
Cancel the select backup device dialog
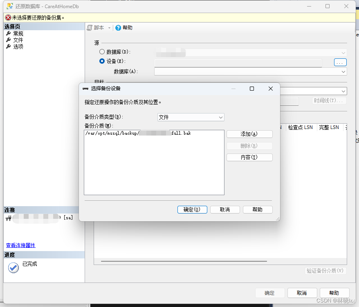pyautogui.click(x=225, y=209)
